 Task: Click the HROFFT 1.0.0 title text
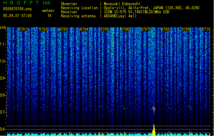(27, 3)
